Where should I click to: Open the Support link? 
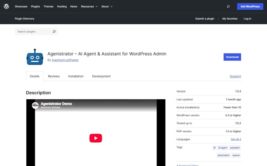(235, 76)
